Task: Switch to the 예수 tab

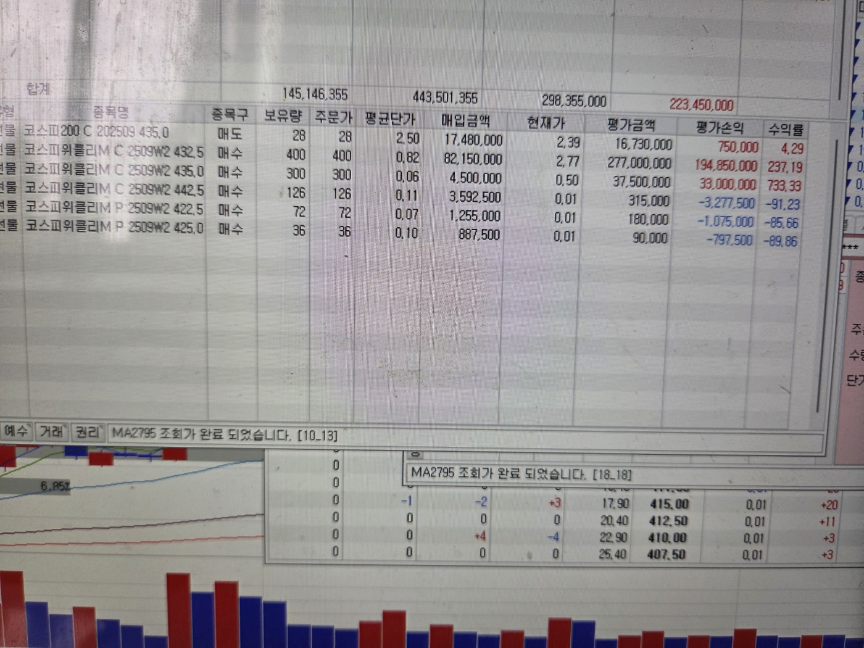Action: point(16,431)
